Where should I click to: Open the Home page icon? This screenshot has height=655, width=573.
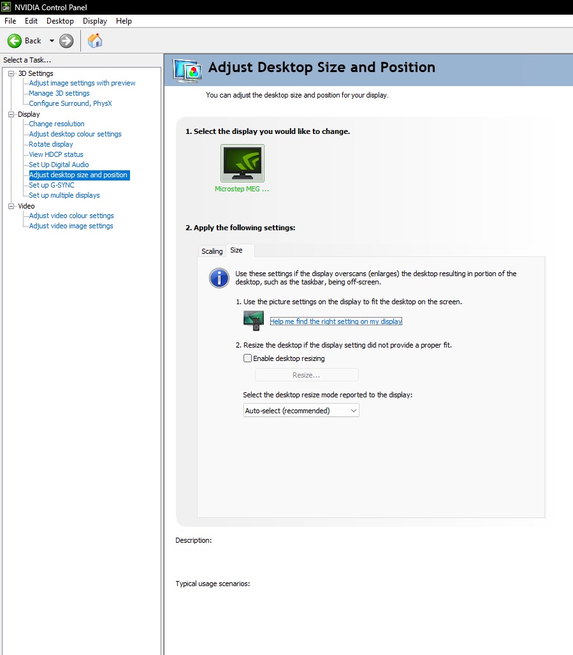point(95,41)
